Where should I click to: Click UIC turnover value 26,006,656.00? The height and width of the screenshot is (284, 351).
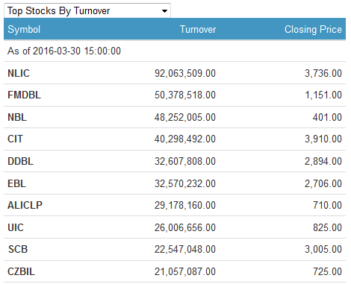(185, 227)
